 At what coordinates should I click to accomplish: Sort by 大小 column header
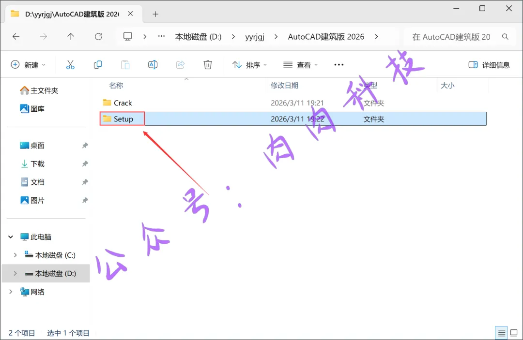point(447,86)
